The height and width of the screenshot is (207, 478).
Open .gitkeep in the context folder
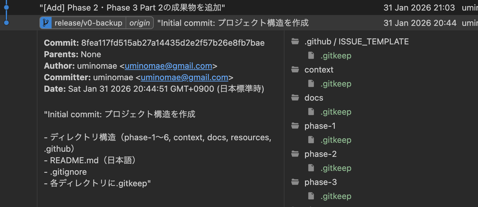click(336, 84)
